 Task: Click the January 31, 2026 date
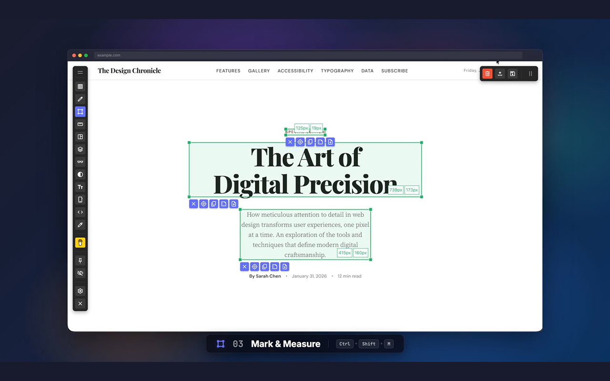[x=309, y=276]
